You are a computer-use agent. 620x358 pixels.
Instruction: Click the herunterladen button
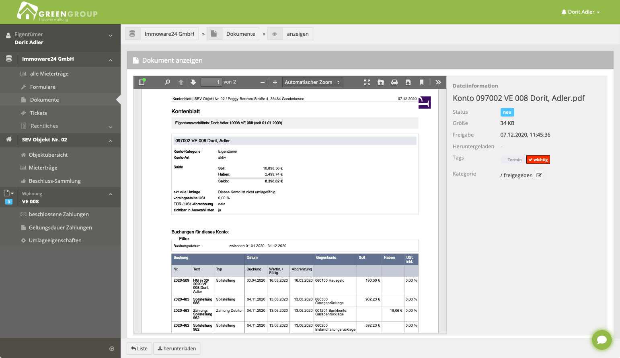click(x=177, y=348)
